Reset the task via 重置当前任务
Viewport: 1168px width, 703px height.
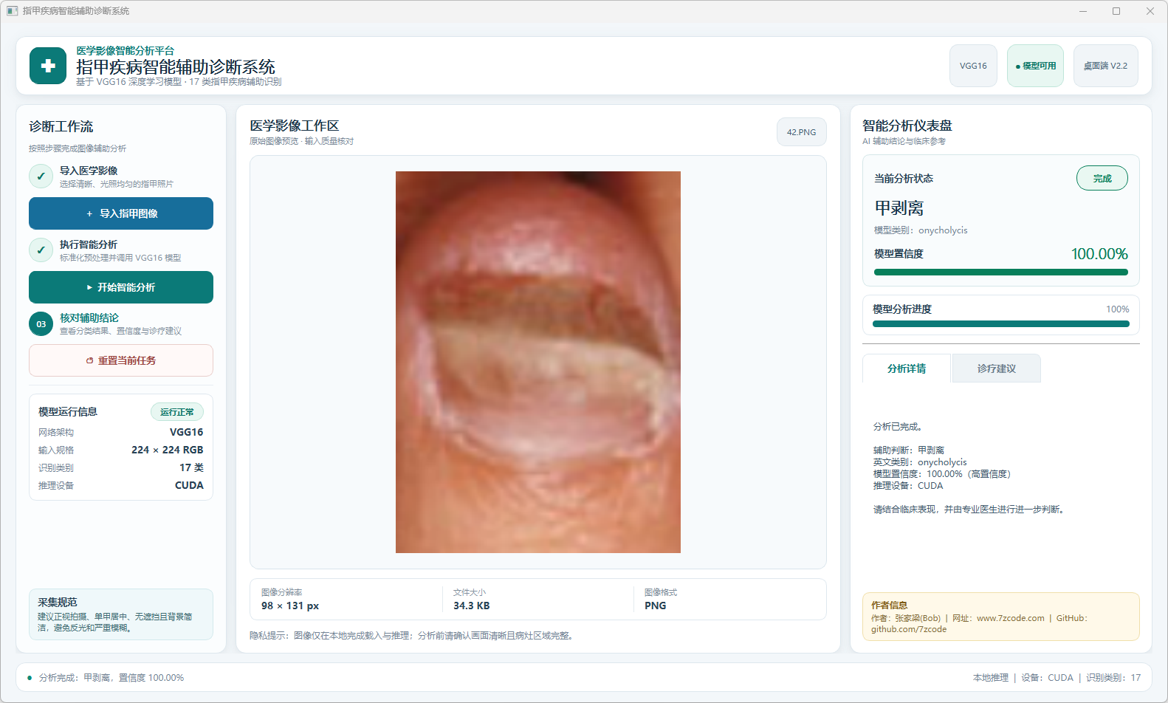(121, 360)
